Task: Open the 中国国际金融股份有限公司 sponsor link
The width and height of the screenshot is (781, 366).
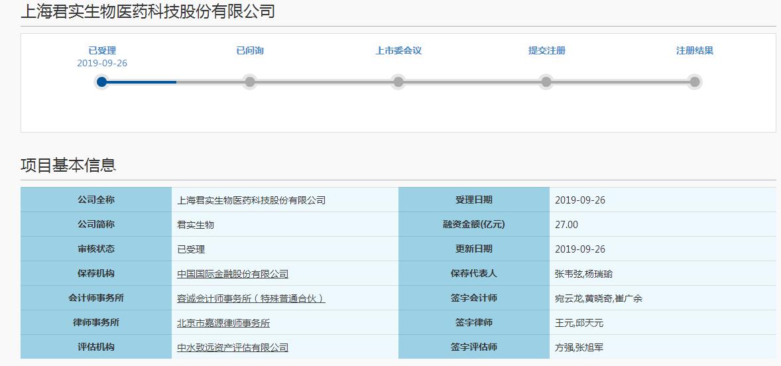Action: click(233, 274)
